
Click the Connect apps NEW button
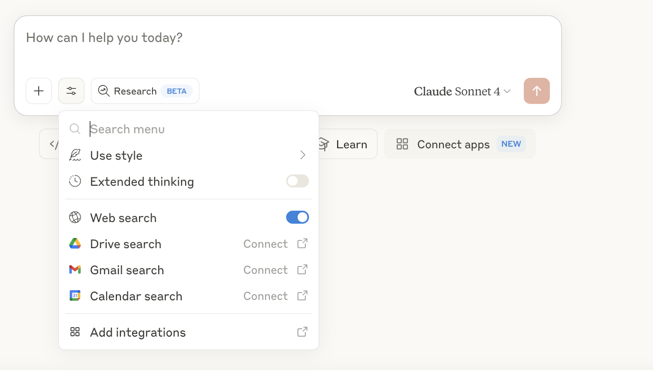[460, 144]
